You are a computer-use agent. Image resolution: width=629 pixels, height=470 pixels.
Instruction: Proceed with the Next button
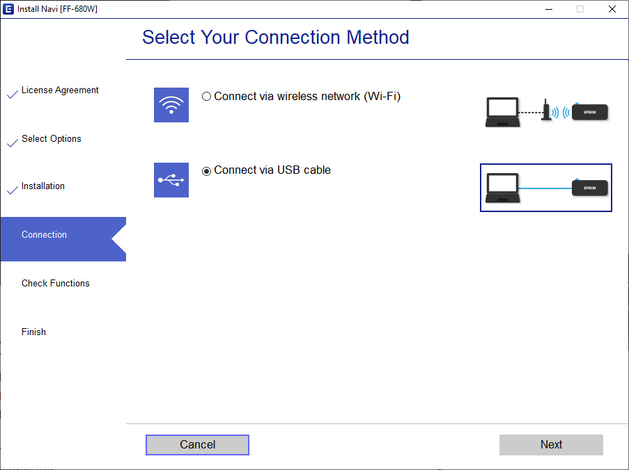tap(551, 445)
